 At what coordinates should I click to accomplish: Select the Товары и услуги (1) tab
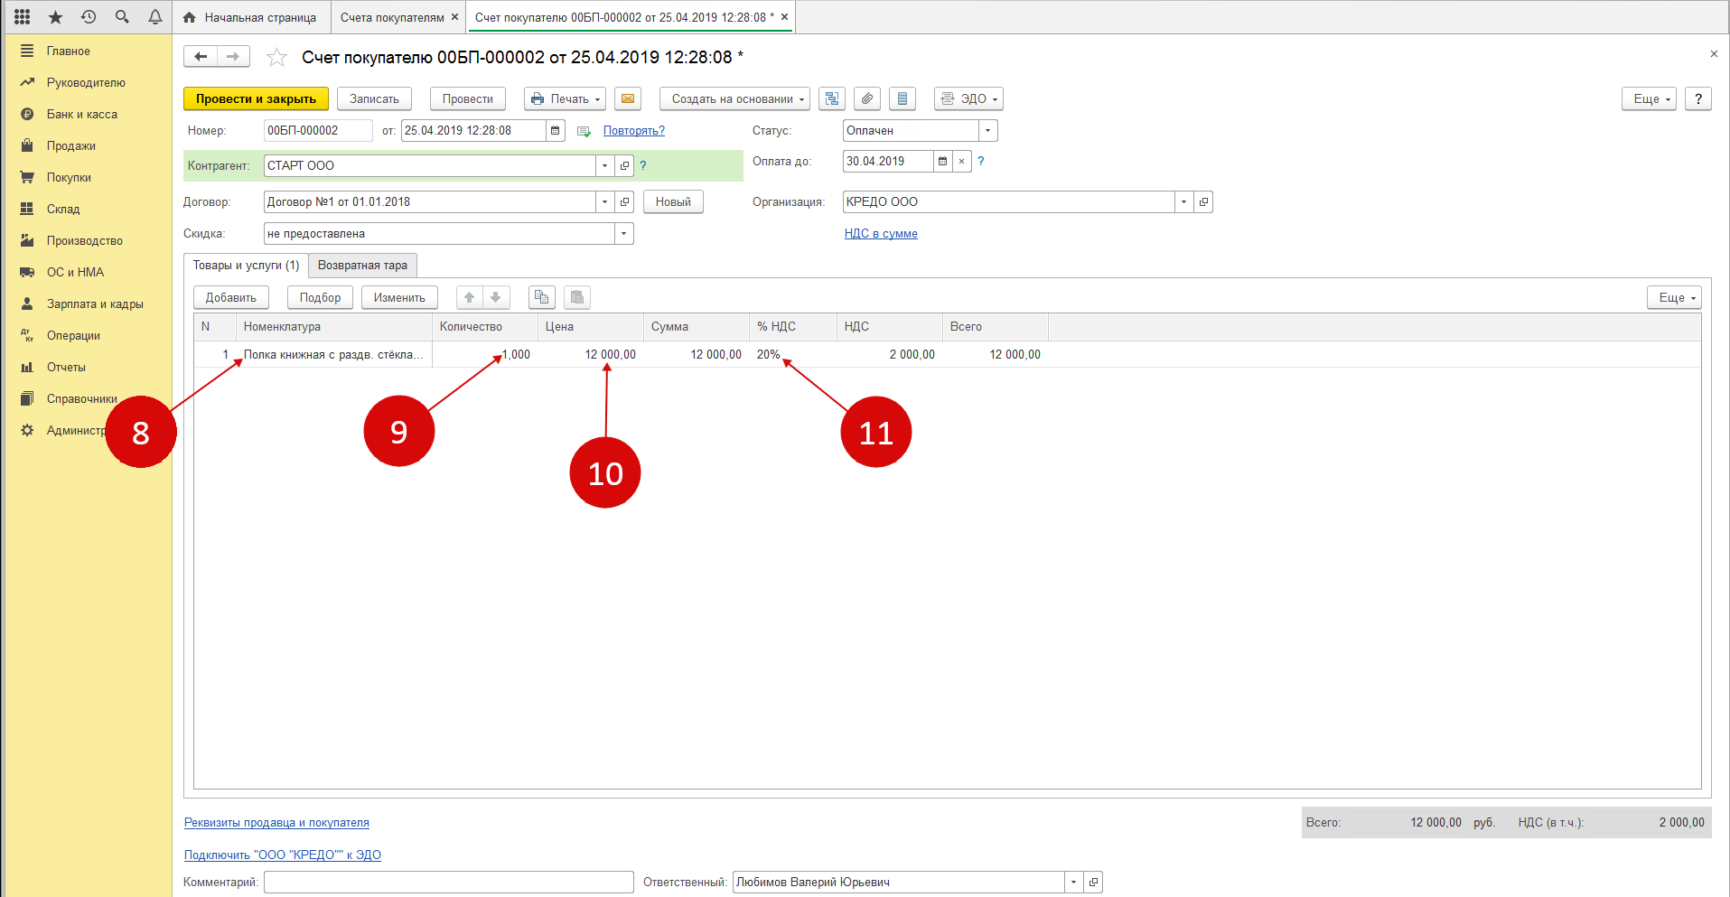[246, 266]
